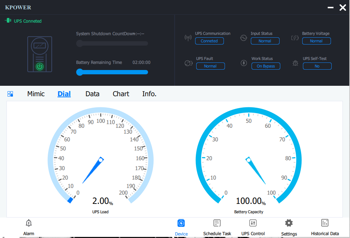This screenshot has width=350, height=238.
Task: Click the UPS Fault Normal button
Action: [211, 66]
